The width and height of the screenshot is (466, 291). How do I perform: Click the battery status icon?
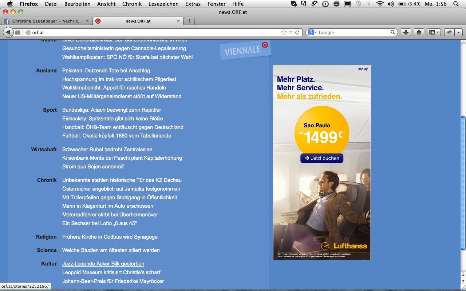tap(402, 4)
